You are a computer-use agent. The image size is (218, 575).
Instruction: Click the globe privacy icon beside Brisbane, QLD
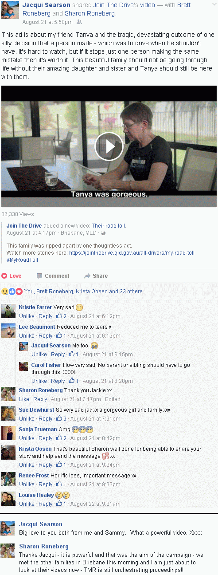[x=103, y=233]
